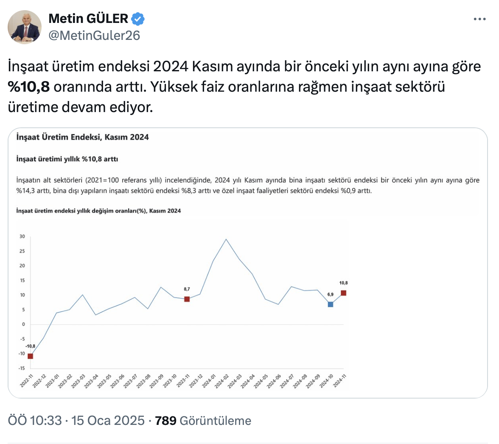Click the subheading "İnşaat üretimi yıllık %10,8 arttı"
This screenshot has width=499, height=444.
tap(67, 159)
